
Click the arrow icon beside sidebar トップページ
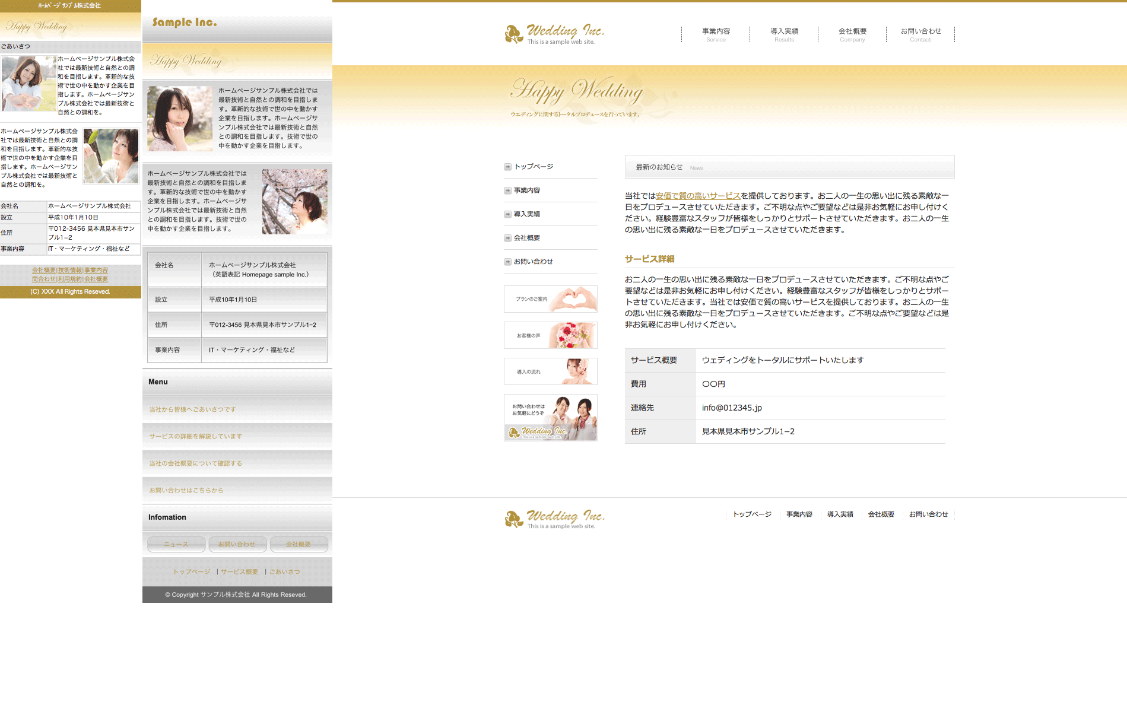pyautogui.click(x=507, y=167)
